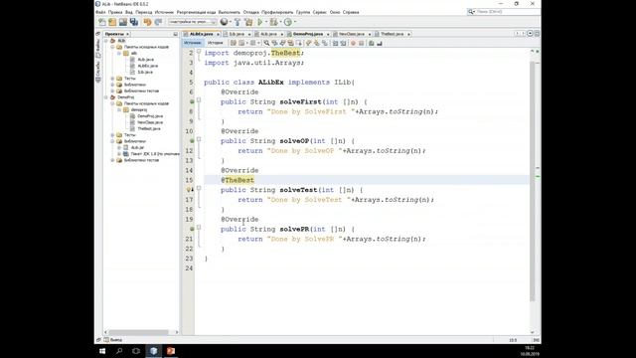
Task: Click the Open Project toolbar icon
Action: coord(123,22)
